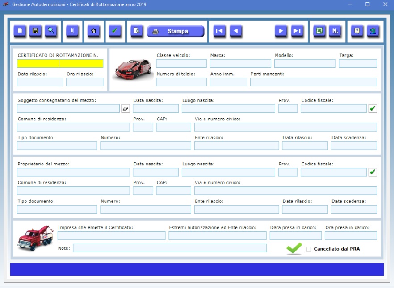The height and width of the screenshot is (288, 394).
Task: Click consegnatario Data nascita field
Action: [156, 108]
